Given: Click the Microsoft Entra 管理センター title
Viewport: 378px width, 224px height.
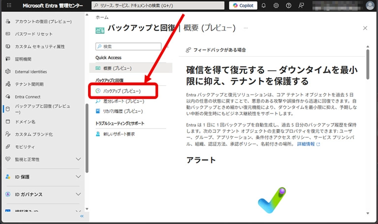Looking at the screenshot, I should 53,5.
